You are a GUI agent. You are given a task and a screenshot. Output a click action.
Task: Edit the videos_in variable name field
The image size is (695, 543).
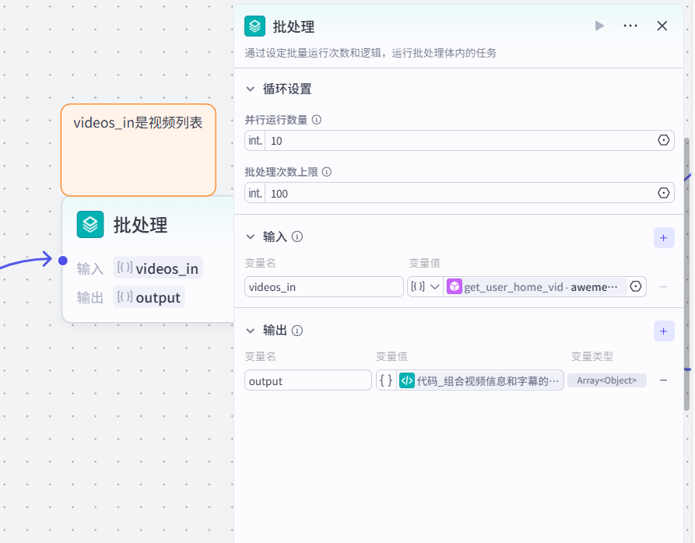[323, 287]
